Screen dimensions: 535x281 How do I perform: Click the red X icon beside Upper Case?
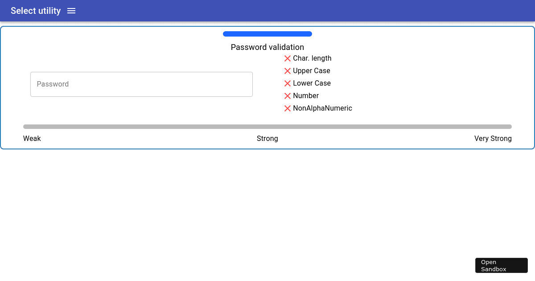click(288, 70)
